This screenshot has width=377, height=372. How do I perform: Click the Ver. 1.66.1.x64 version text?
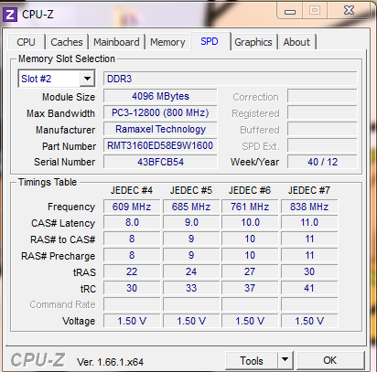(x=110, y=362)
